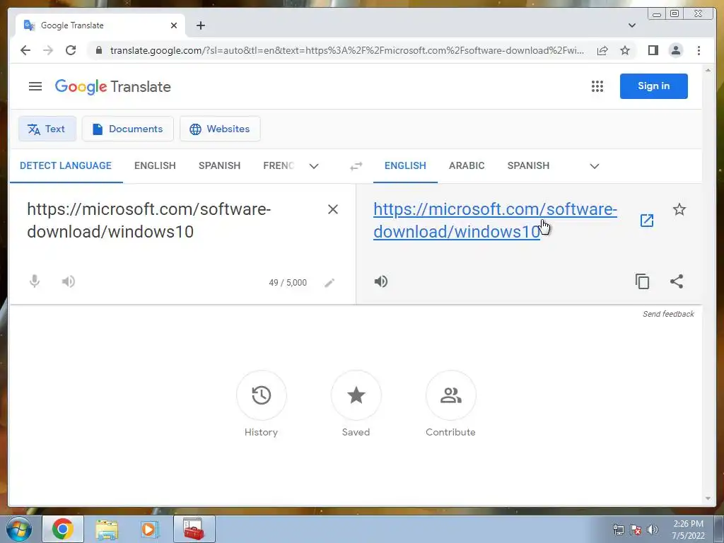Select French as source language
Image resolution: width=724 pixels, height=543 pixels.
click(x=278, y=165)
